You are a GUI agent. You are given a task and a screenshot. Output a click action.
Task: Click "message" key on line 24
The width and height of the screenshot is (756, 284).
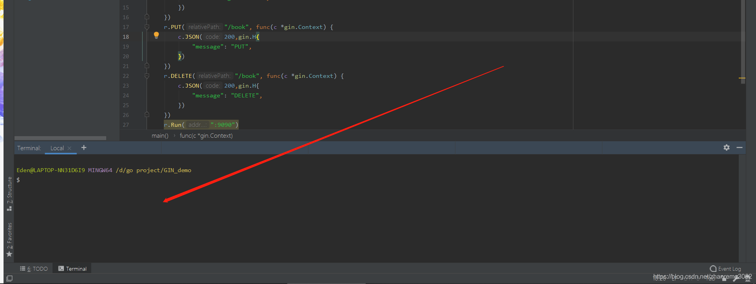208,95
